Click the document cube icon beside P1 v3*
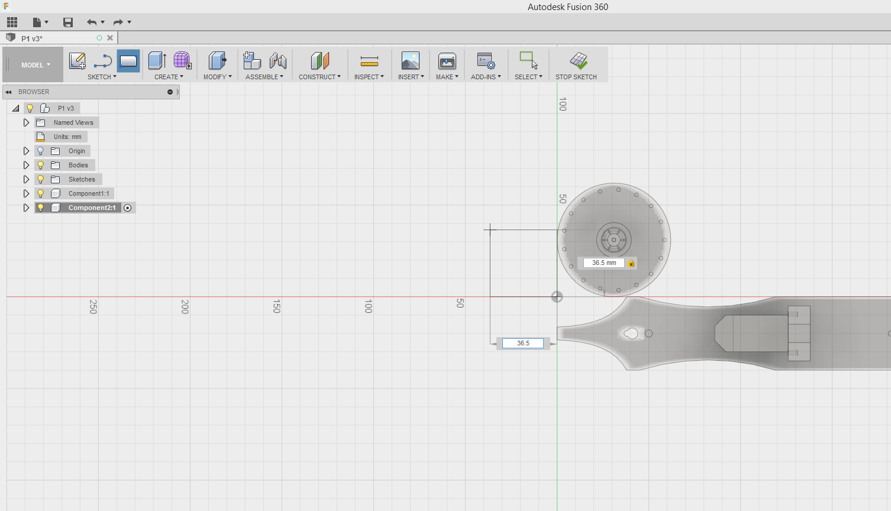This screenshot has height=511, width=891. coord(11,38)
